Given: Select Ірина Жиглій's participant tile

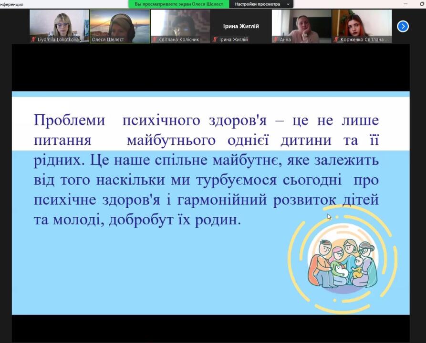Looking at the screenshot, I should (241, 26).
